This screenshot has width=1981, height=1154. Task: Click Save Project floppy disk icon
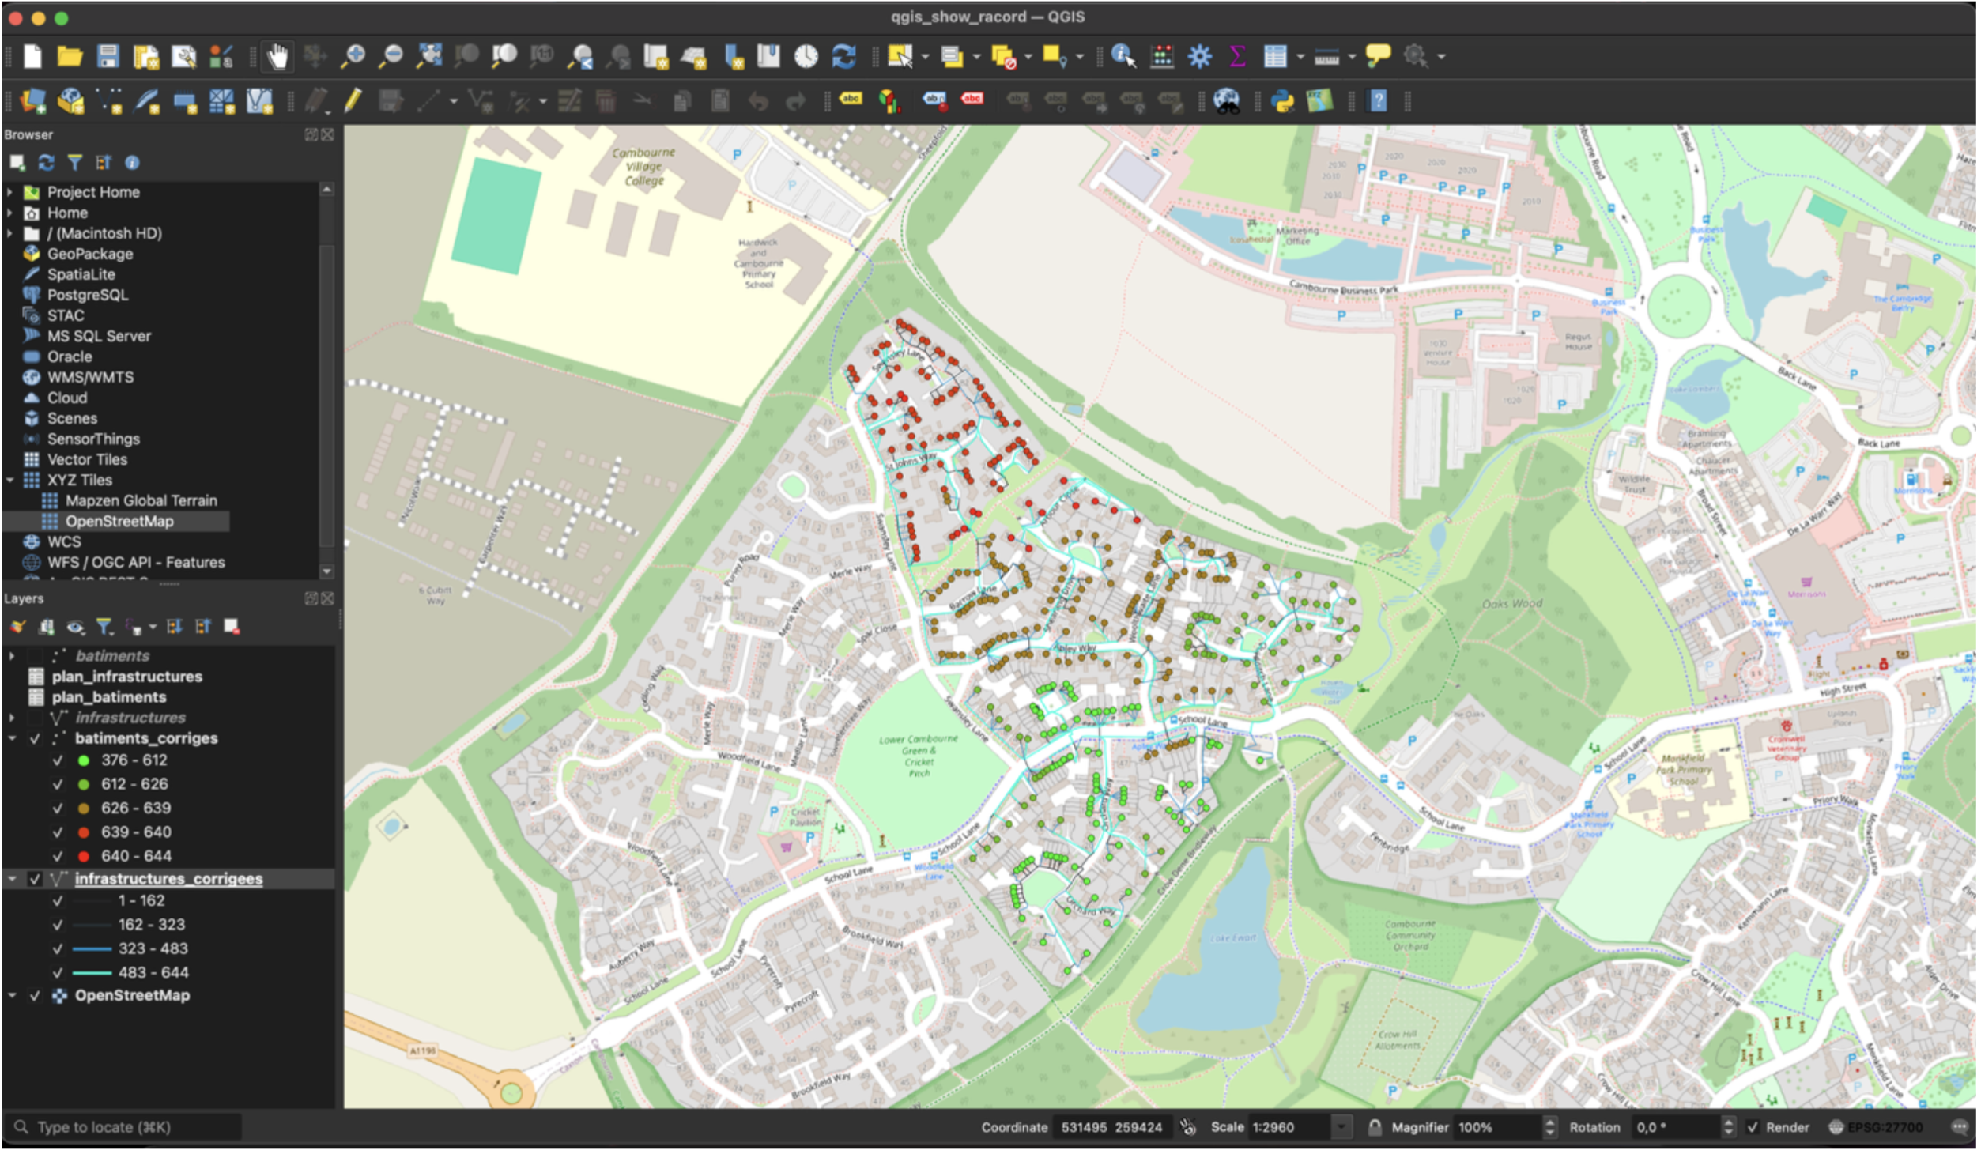[x=108, y=57]
